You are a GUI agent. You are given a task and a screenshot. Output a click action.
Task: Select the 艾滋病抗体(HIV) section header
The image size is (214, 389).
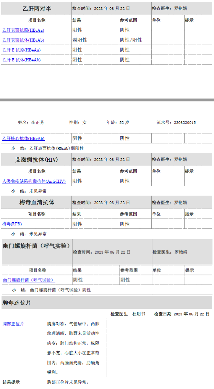click(x=37, y=160)
